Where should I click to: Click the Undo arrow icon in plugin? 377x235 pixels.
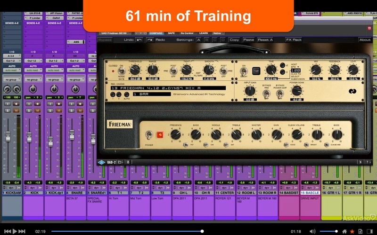(x=139, y=40)
